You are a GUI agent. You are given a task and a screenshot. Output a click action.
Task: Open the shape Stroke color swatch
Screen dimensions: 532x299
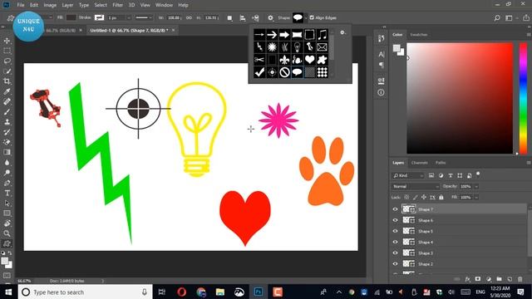99,17
